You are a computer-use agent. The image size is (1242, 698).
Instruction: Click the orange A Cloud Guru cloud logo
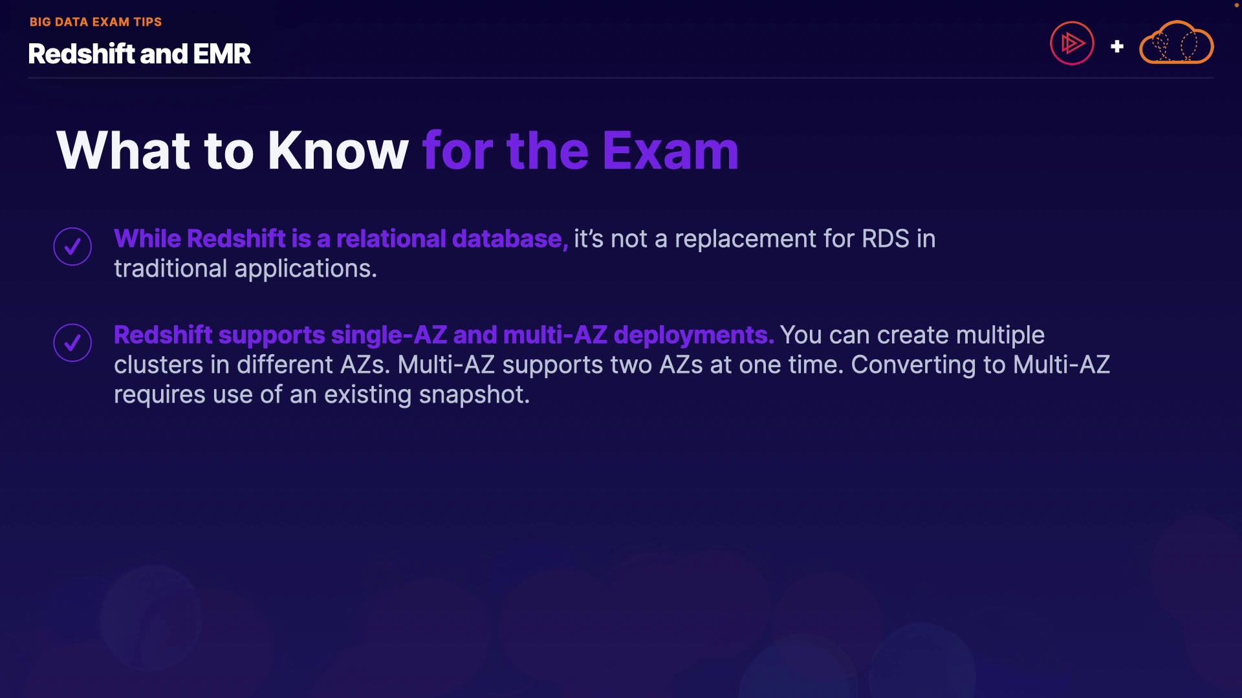pyautogui.click(x=1176, y=43)
